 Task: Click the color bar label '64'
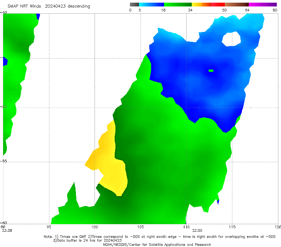pyautogui.click(x=247, y=10)
